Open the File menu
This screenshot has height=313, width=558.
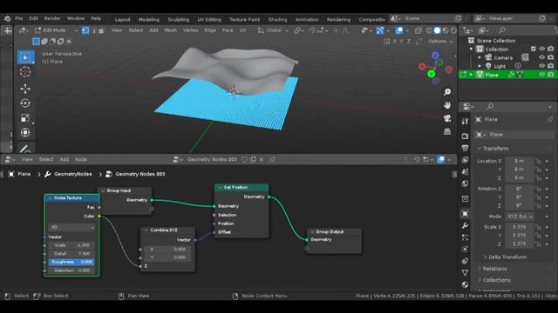[x=19, y=18]
